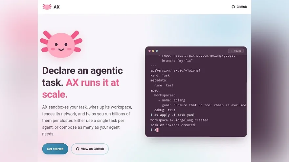This screenshot has height=162, width=289.
Task: Click the large pink axolotl mascot
Action: tap(61, 44)
